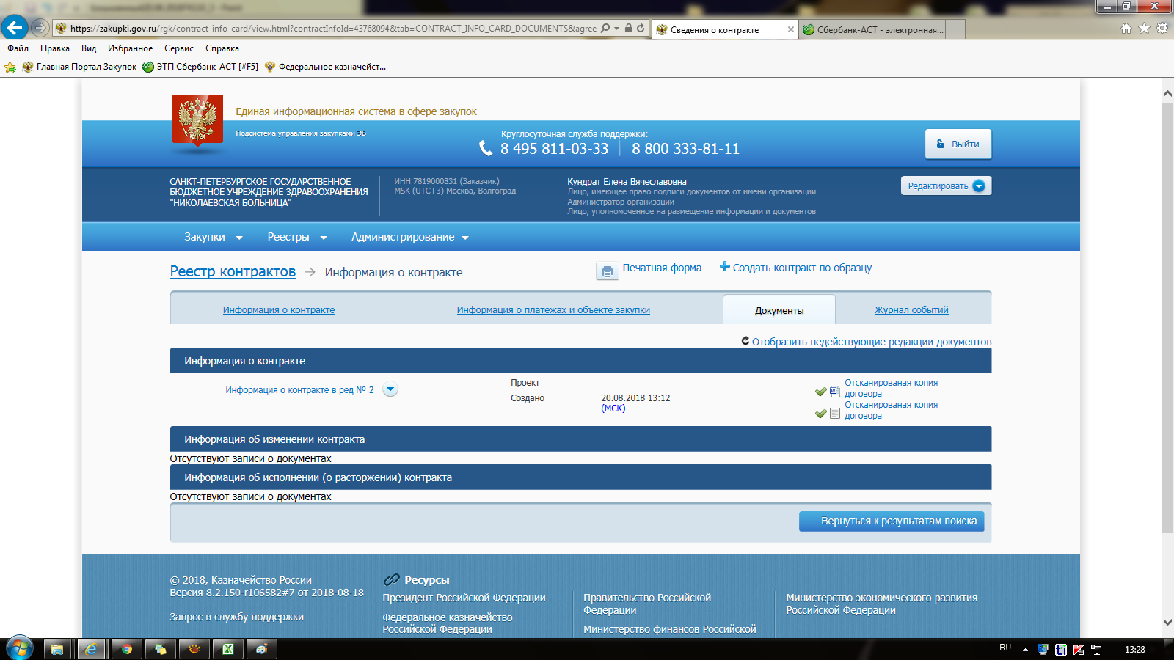Image resolution: width=1174 pixels, height=660 pixels.
Task: Switch to Информация о контракте tab
Action: pos(279,310)
